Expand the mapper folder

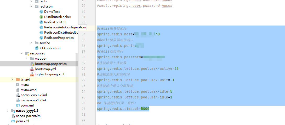pos(26,59)
